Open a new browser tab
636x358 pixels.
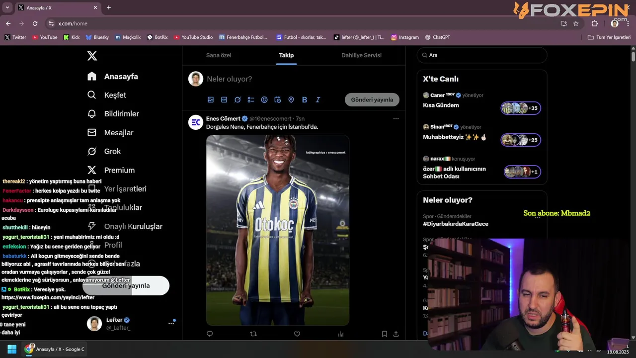109,7
